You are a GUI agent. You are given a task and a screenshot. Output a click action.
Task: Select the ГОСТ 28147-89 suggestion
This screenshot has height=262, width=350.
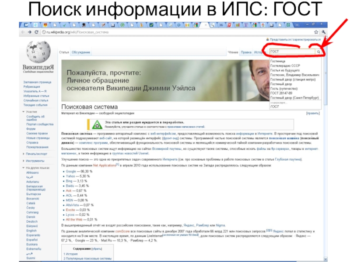[x=281, y=93]
